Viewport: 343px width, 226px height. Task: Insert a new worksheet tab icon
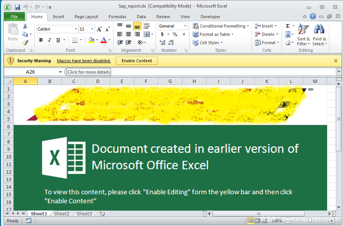pyautogui.click(x=102, y=214)
